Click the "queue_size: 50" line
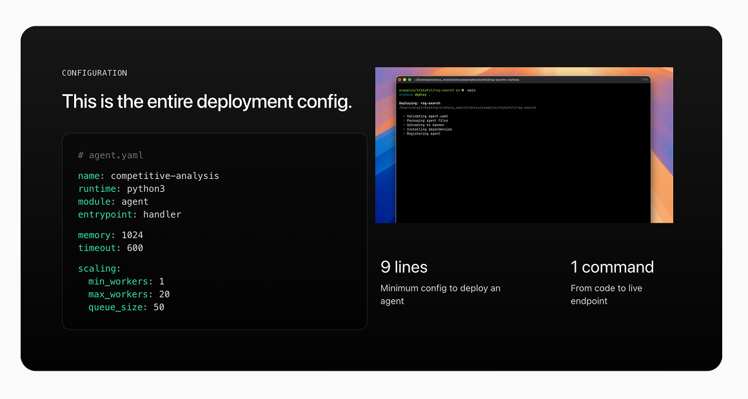The image size is (748, 399). (126, 307)
